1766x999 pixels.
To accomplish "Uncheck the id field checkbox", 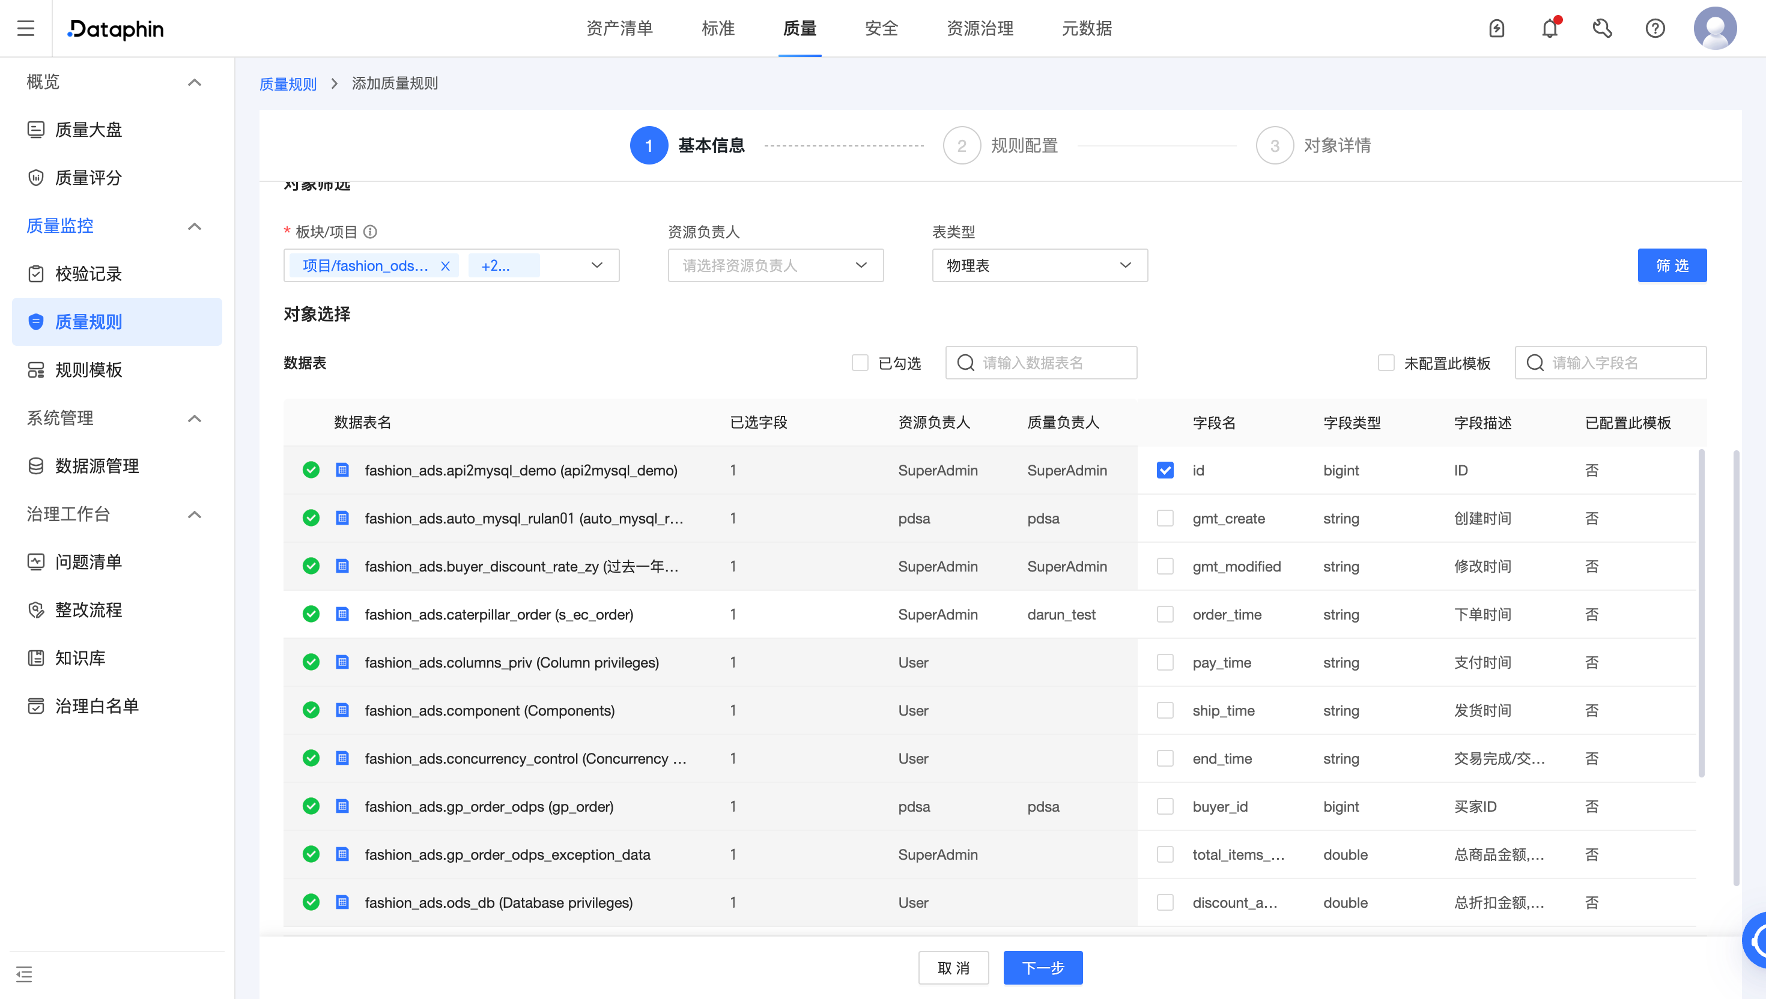I will point(1165,470).
